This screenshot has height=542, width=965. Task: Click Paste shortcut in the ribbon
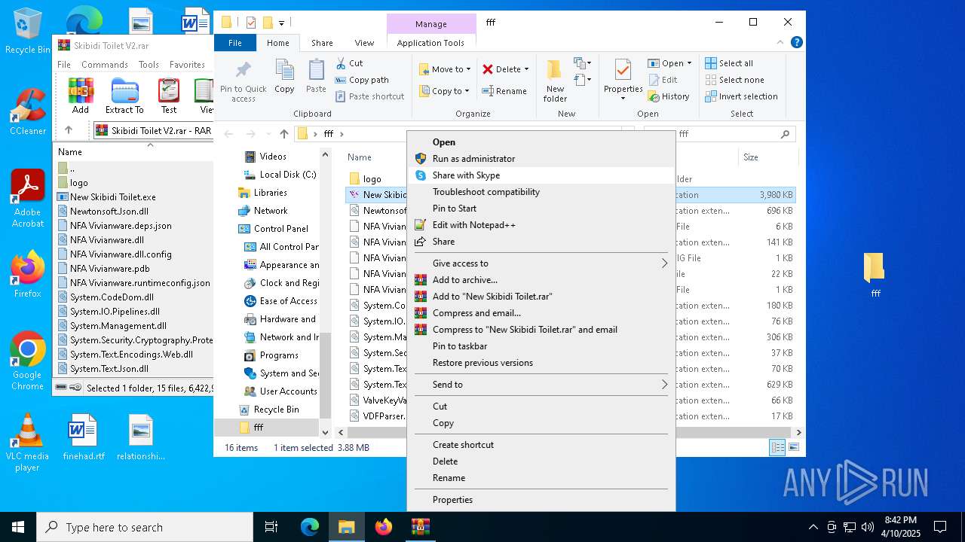[x=369, y=96]
